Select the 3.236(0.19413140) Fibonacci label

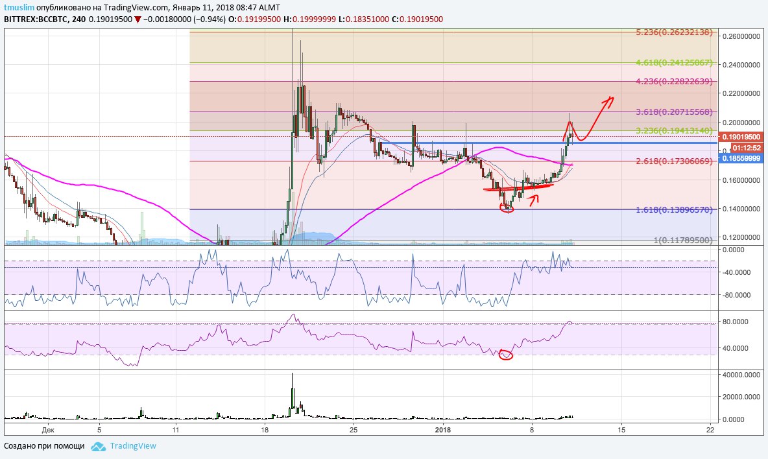(674, 131)
